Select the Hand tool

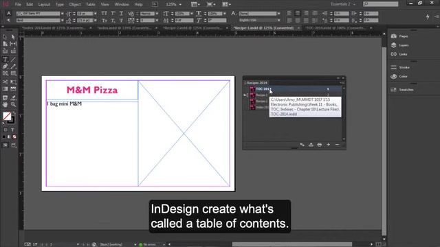pos(5,105)
